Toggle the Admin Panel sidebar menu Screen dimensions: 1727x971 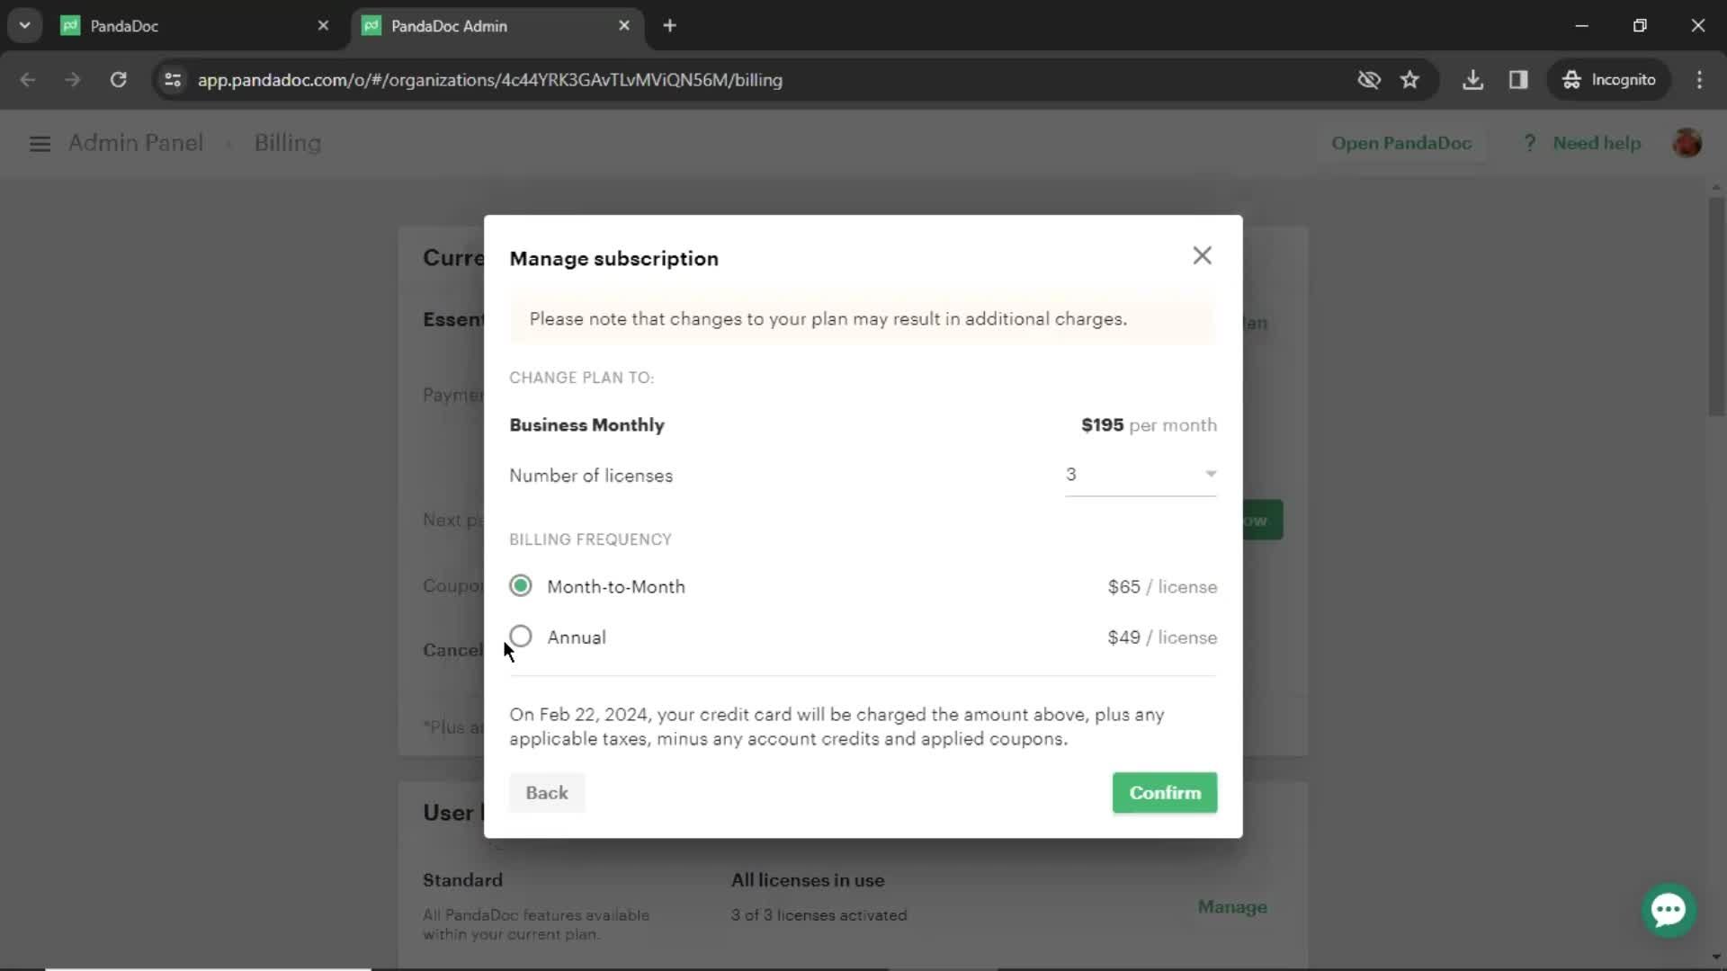tap(40, 142)
